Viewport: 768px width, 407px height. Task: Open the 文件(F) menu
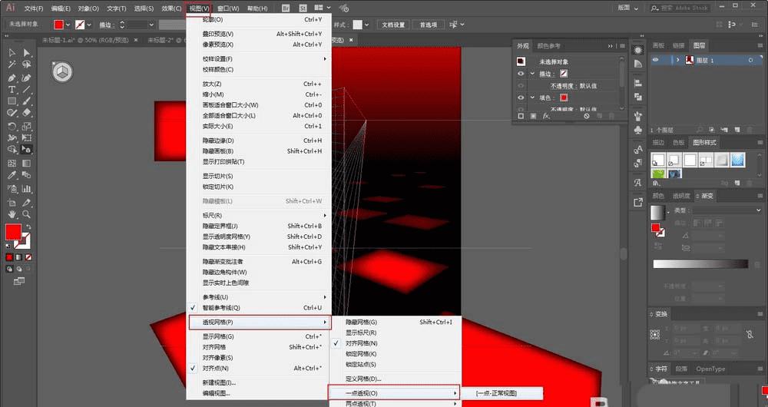click(x=33, y=8)
